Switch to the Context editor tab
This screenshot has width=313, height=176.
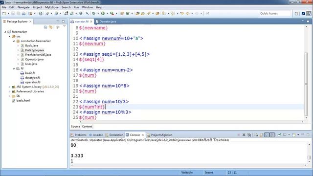click(x=87, y=127)
